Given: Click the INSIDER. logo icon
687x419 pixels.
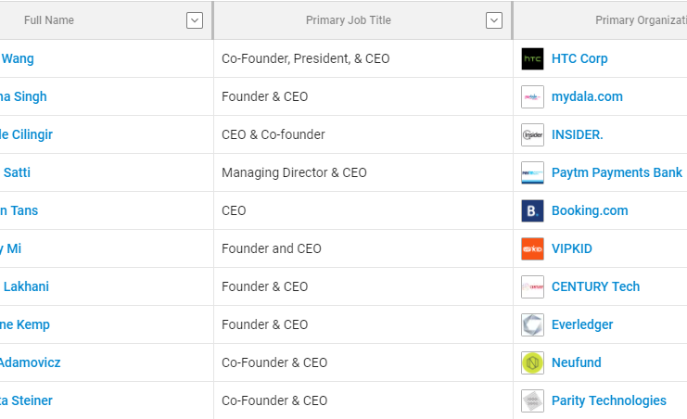Looking at the screenshot, I should [x=532, y=134].
